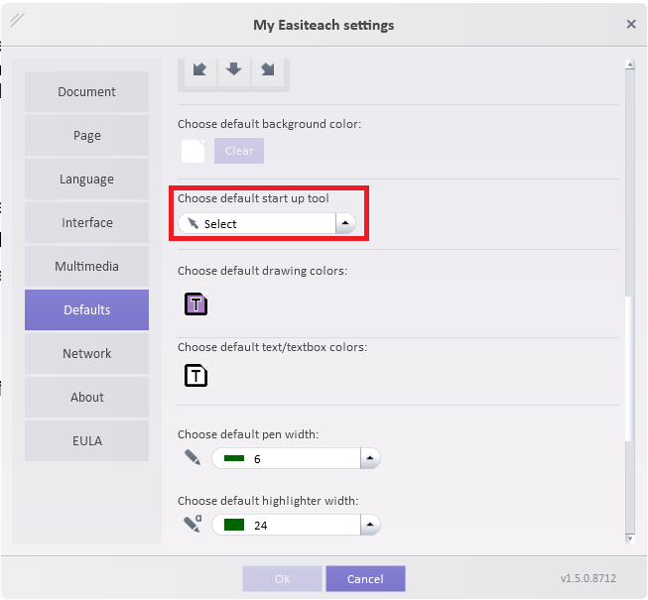Open the default pen width dropdown
648x600 pixels.
tap(369, 459)
